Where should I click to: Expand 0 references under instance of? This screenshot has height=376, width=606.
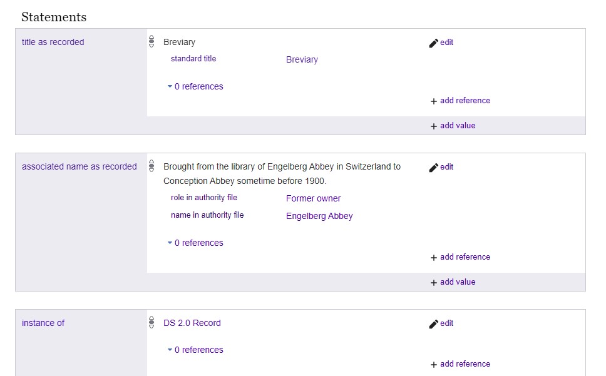point(195,350)
